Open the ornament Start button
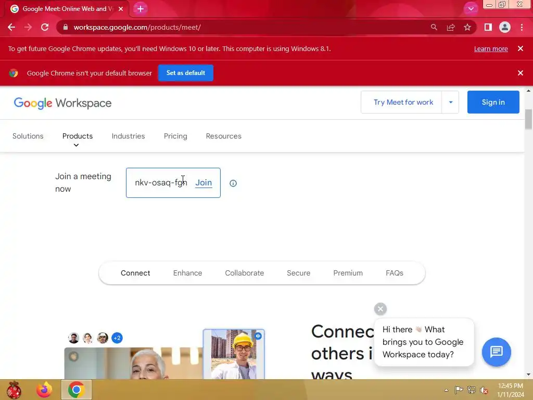Image resolution: width=533 pixels, height=400 pixels. 14,390
